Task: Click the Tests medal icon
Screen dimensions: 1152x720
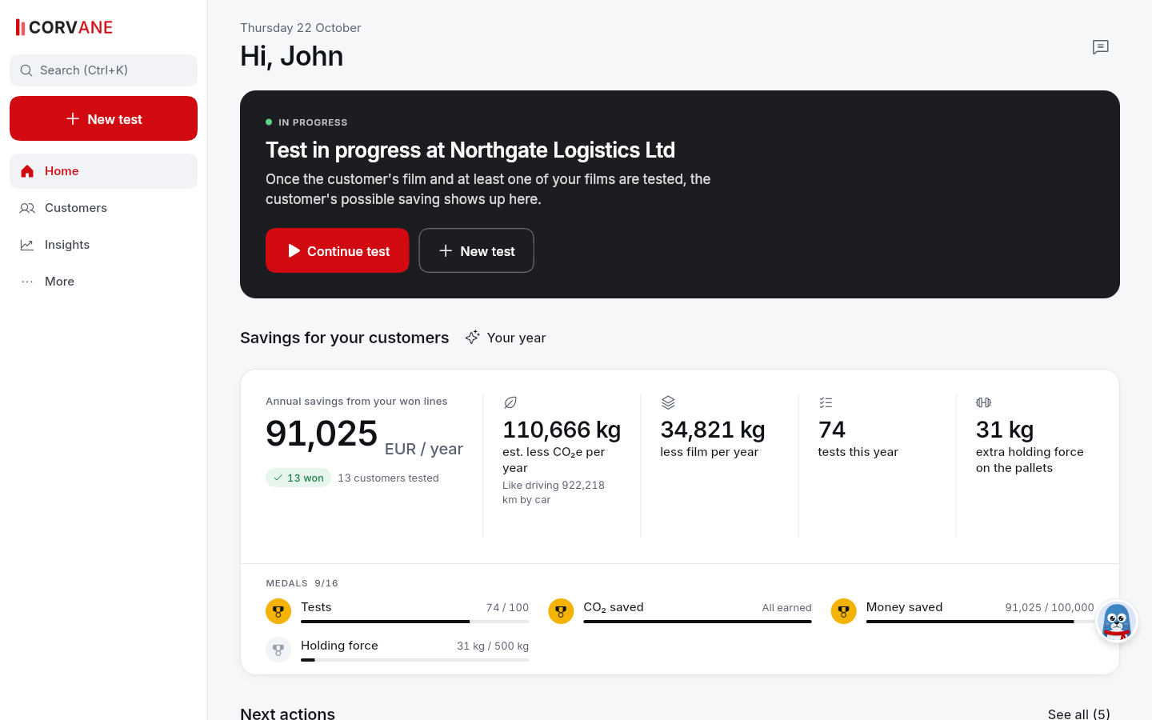Action: [278, 611]
